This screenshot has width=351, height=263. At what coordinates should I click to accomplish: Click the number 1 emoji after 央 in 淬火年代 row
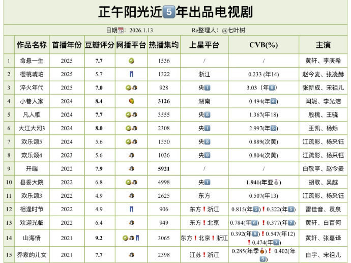(x=207, y=87)
